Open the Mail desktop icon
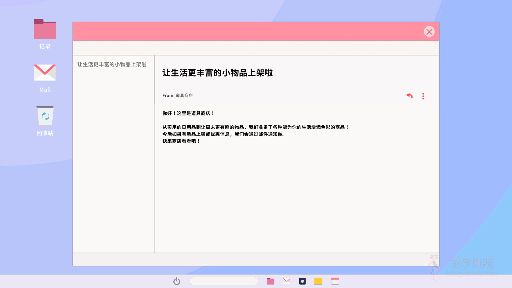 point(45,73)
